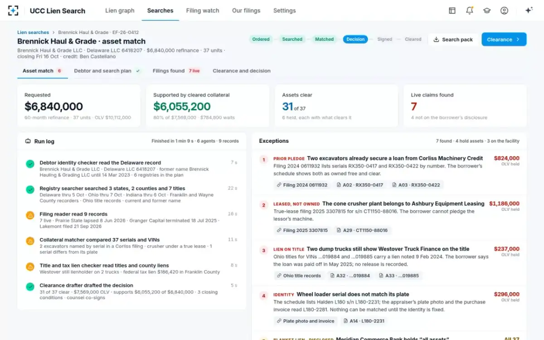Click Debtor identity checker green check icon
The image size is (544, 340).
point(30,164)
